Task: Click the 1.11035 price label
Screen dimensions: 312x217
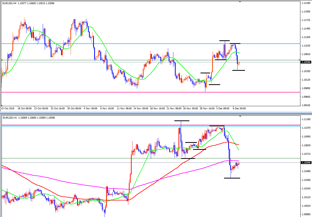Action: [306, 46]
